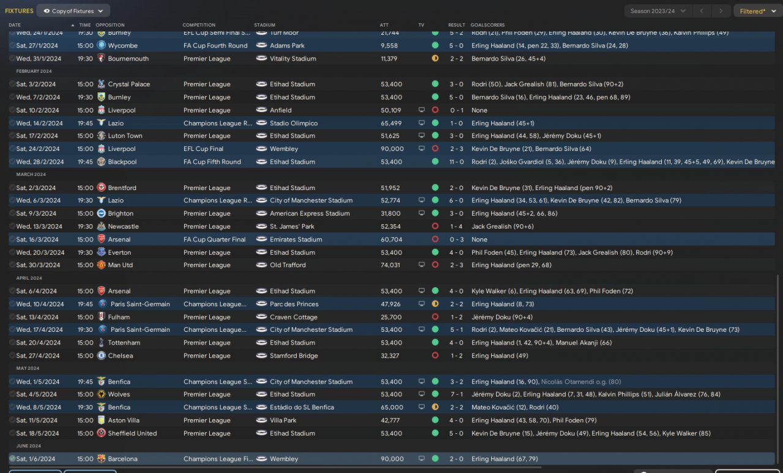Toggle the check circle on the Sheffield United row
Image resolution: width=783 pixels, height=473 pixels.
point(12,433)
